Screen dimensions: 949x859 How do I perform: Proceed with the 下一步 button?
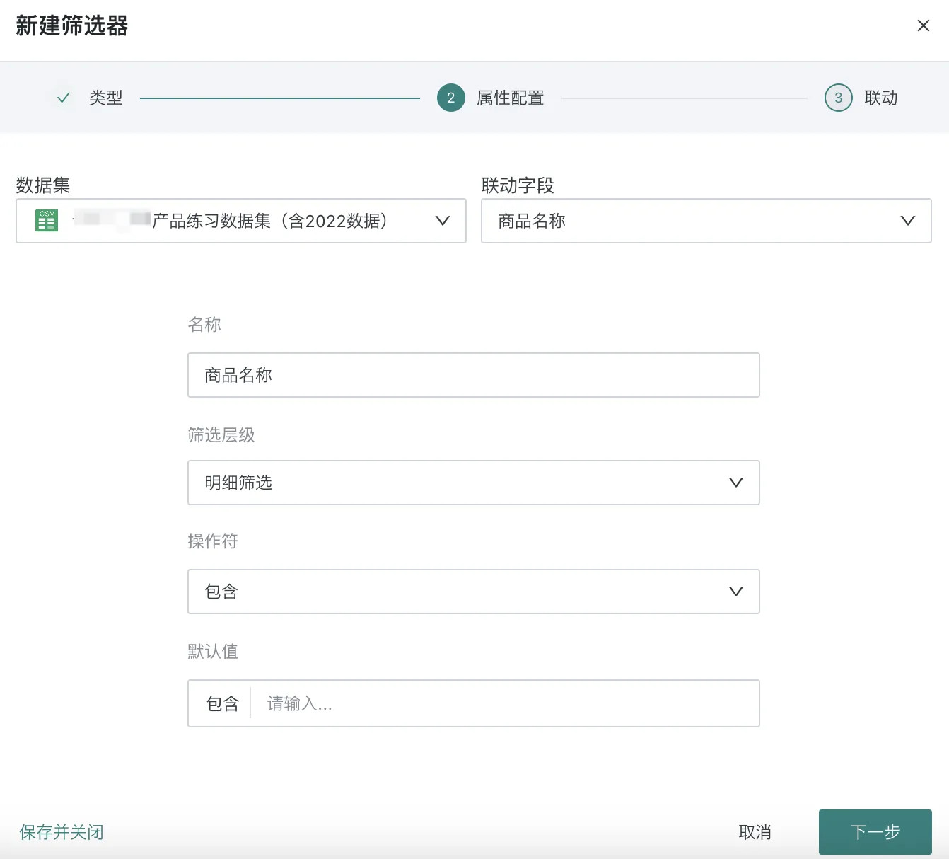click(x=875, y=832)
